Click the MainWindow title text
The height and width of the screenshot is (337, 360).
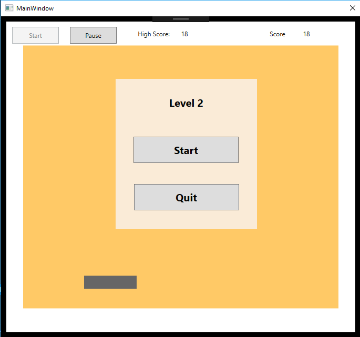(x=35, y=8)
